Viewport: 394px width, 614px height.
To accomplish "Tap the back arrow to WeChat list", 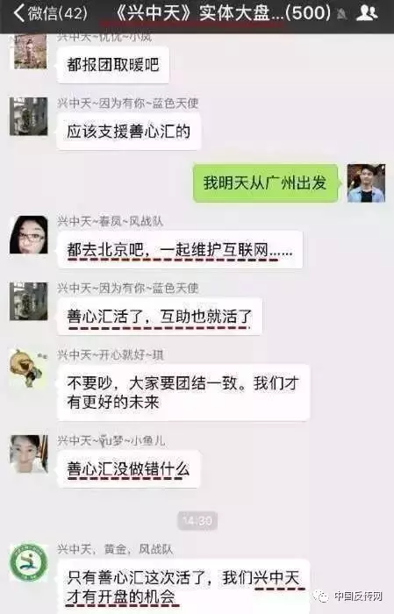I will pos(18,13).
